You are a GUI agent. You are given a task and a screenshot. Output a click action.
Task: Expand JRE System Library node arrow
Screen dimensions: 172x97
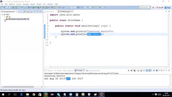(x=5, y=19)
